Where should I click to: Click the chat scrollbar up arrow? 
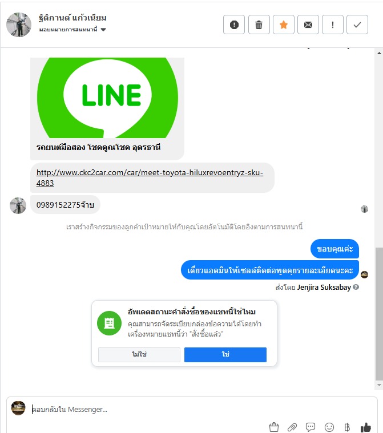(x=379, y=53)
